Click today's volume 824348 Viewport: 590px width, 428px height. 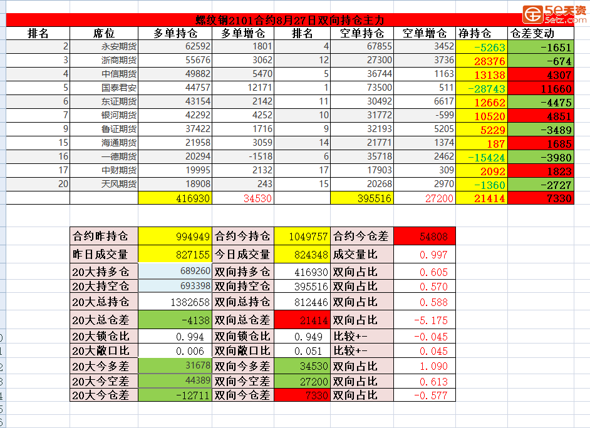(302, 254)
